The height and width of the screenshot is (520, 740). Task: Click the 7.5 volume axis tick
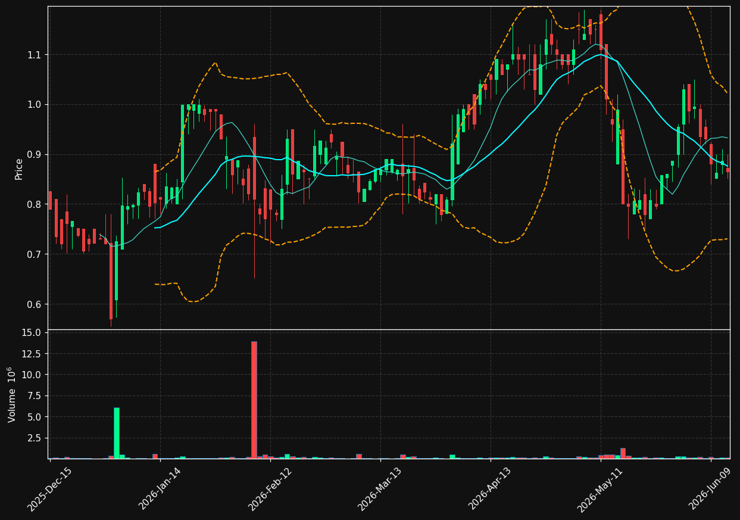coord(36,396)
